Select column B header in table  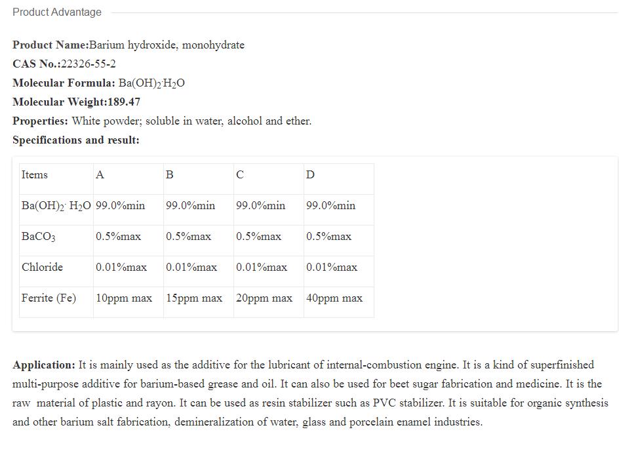(x=170, y=174)
